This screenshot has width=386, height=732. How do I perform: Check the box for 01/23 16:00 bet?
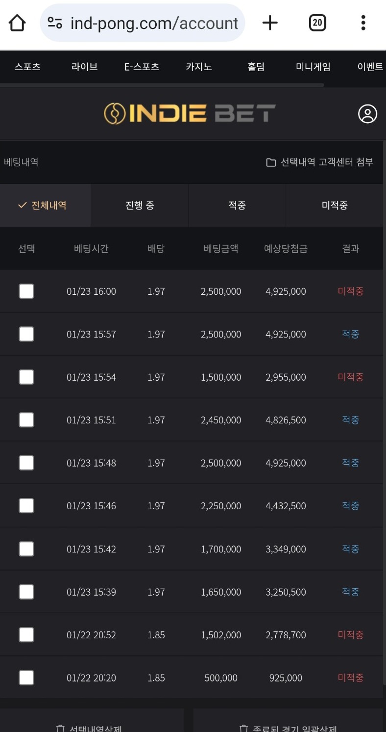(x=26, y=291)
